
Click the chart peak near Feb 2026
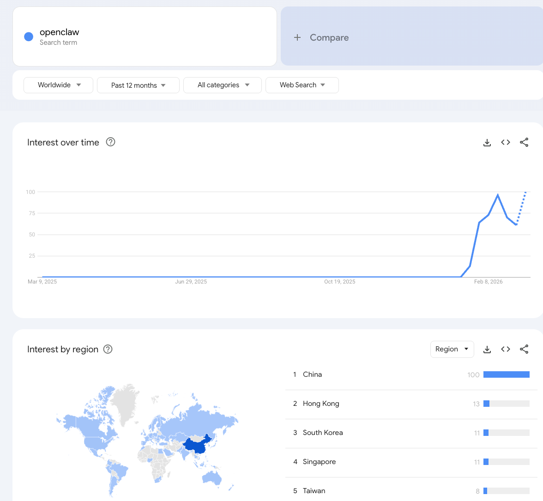[x=498, y=195]
